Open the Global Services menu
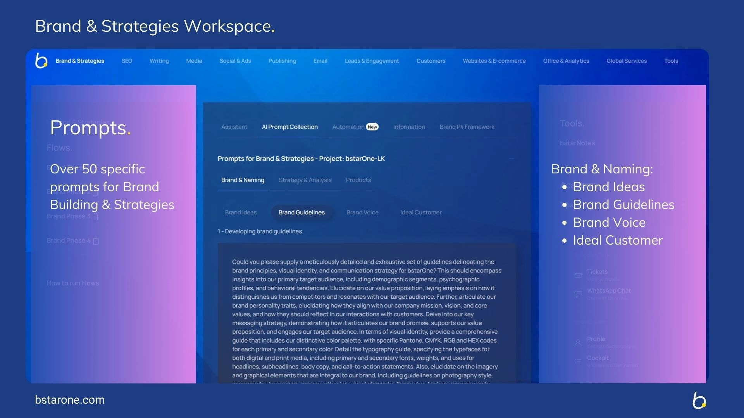 coord(626,61)
